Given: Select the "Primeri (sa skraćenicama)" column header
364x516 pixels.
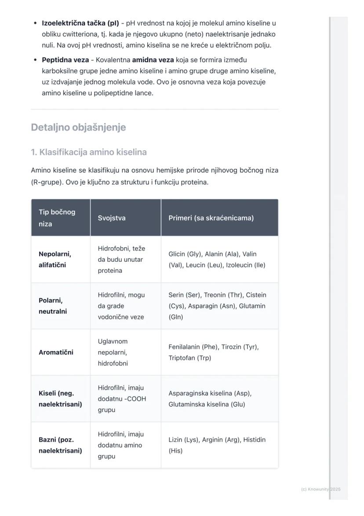Looking at the screenshot, I should click(x=211, y=218).
